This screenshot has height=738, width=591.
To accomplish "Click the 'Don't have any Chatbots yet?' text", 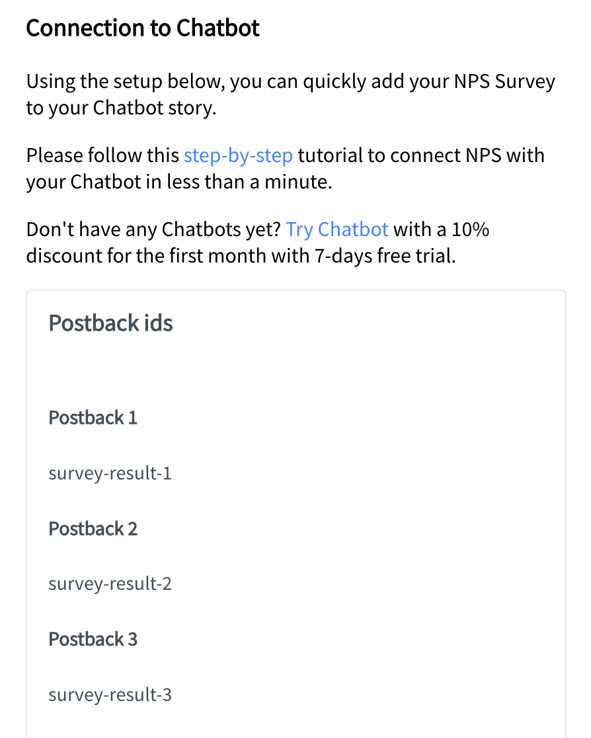I will [153, 229].
